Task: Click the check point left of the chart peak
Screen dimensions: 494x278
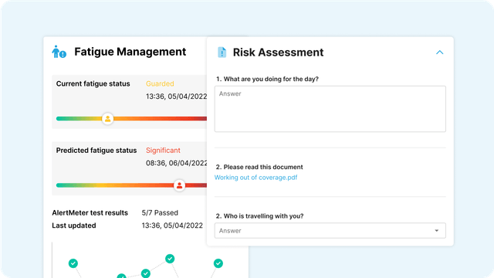Action: 146,273
